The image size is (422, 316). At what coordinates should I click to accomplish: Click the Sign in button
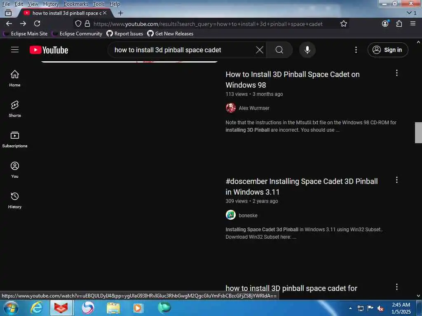[x=388, y=50]
